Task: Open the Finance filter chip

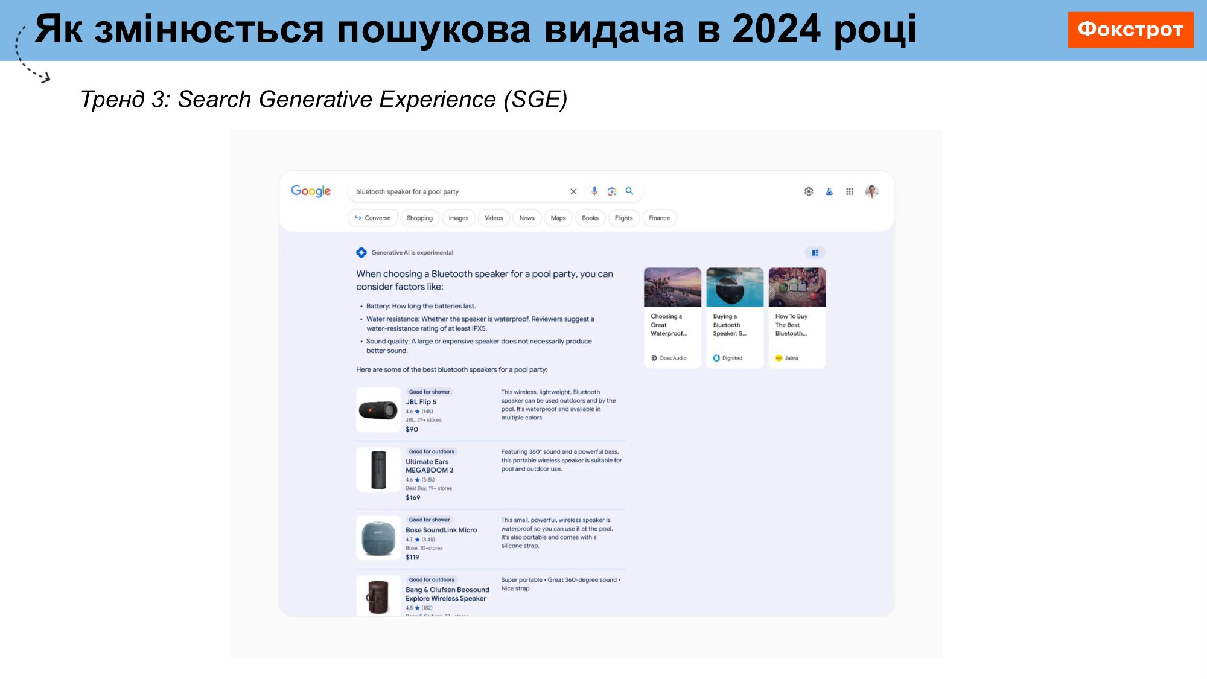Action: 659,218
